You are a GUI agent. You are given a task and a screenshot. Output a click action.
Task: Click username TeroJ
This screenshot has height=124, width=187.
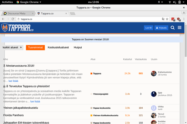coord(161,114)
